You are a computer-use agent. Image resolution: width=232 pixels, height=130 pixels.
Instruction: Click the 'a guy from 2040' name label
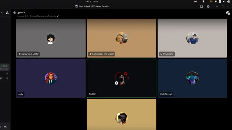pyautogui.click(x=28, y=54)
